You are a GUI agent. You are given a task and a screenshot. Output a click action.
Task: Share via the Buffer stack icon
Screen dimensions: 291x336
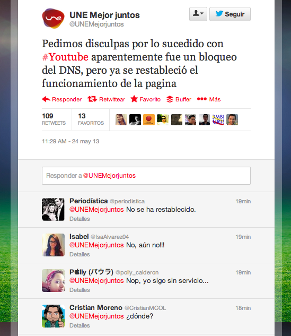(170, 99)
